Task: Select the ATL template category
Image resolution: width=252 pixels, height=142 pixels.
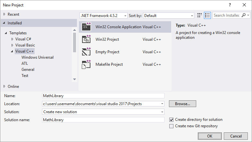Action: coord(25,63)
